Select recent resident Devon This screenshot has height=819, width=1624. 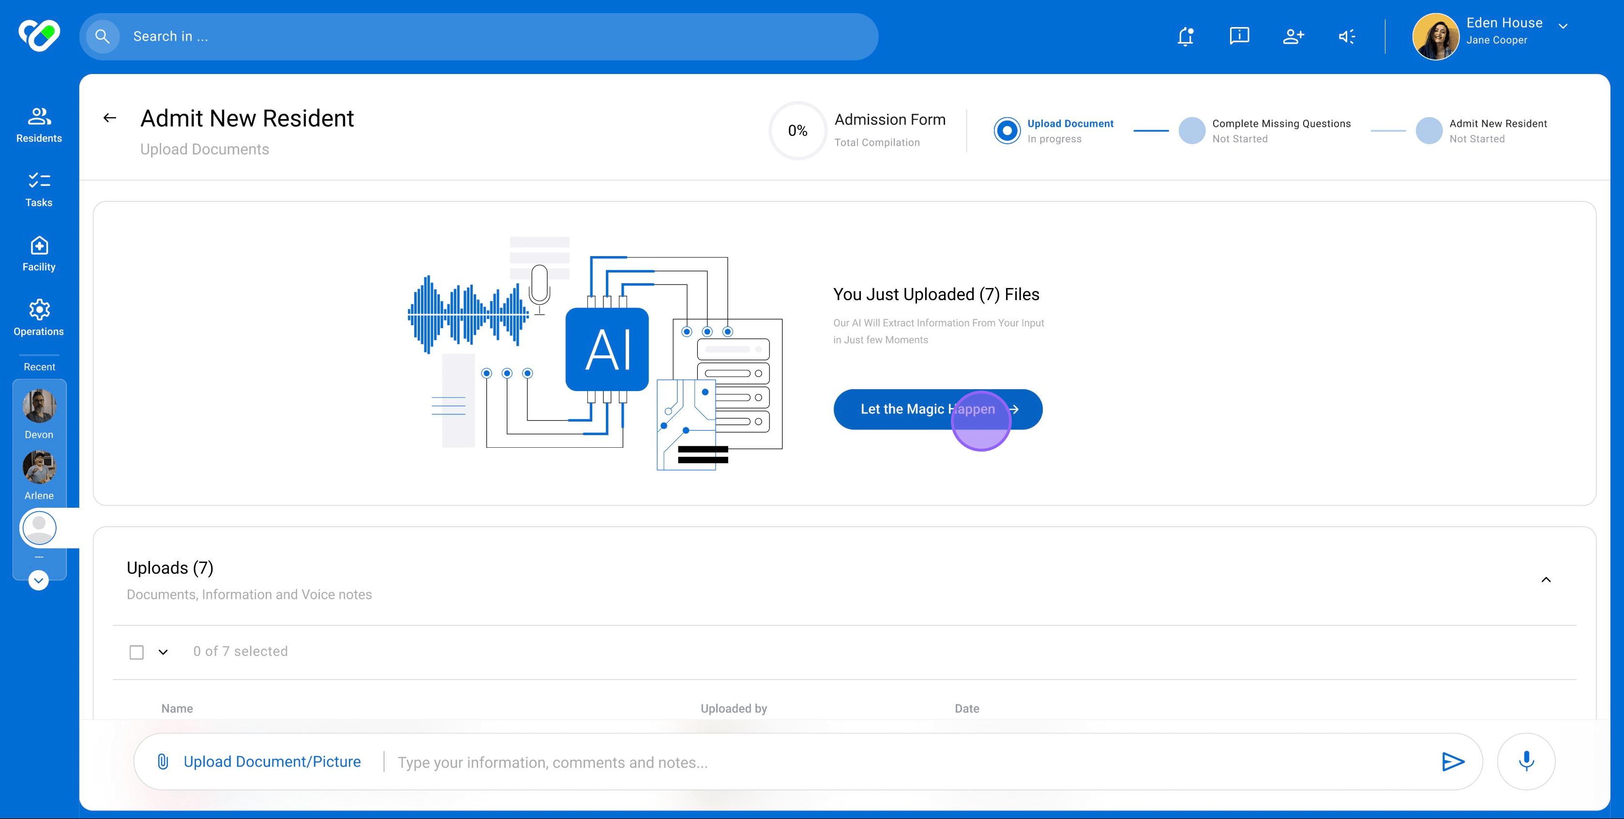click(x=39, y=414)
